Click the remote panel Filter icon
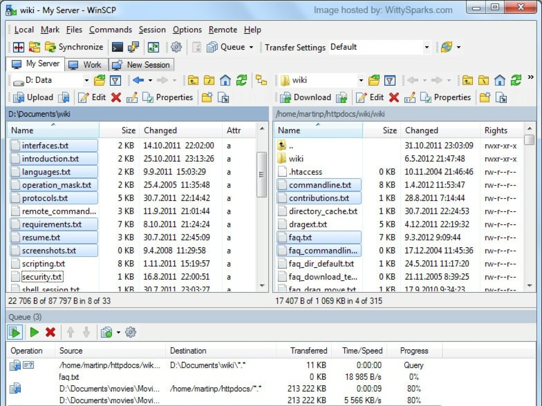 (390, 80)
